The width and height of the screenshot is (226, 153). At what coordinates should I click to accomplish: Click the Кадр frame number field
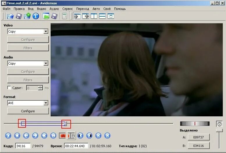click(23, 146)
